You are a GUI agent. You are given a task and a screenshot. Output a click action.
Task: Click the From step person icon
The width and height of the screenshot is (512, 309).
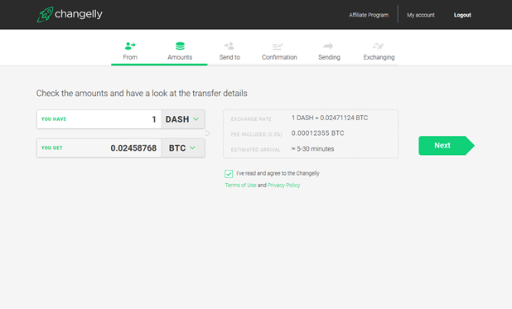130,46
